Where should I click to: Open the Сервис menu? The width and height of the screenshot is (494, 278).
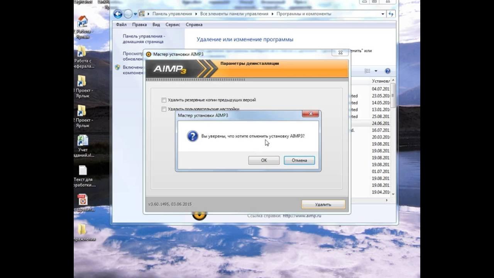coord(173,24)
